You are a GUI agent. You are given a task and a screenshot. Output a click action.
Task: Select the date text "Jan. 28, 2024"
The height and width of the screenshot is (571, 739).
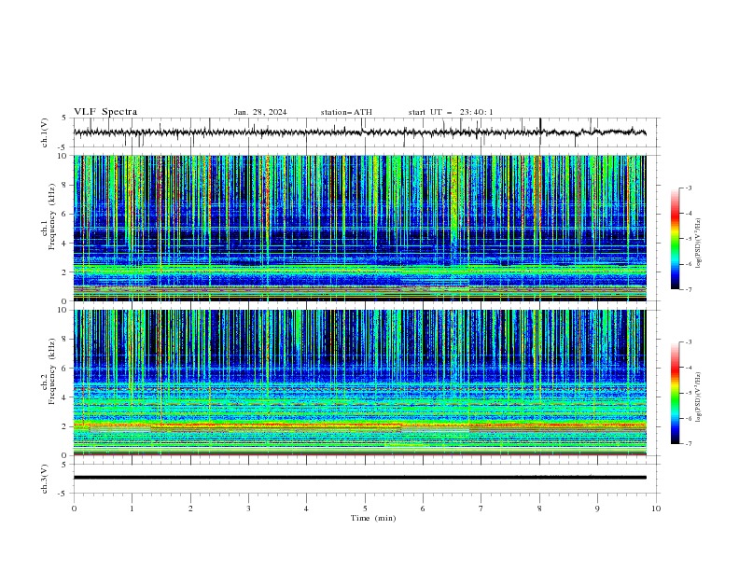(260, 112)
